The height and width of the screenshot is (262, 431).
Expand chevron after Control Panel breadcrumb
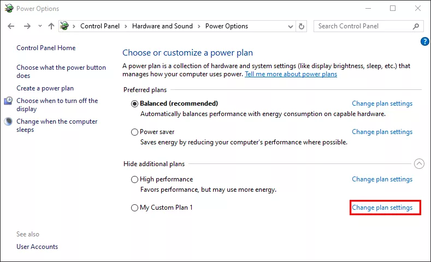tap(126, 26)
